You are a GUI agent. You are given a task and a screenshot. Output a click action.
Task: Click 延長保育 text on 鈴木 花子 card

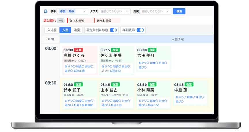(74, 95)
